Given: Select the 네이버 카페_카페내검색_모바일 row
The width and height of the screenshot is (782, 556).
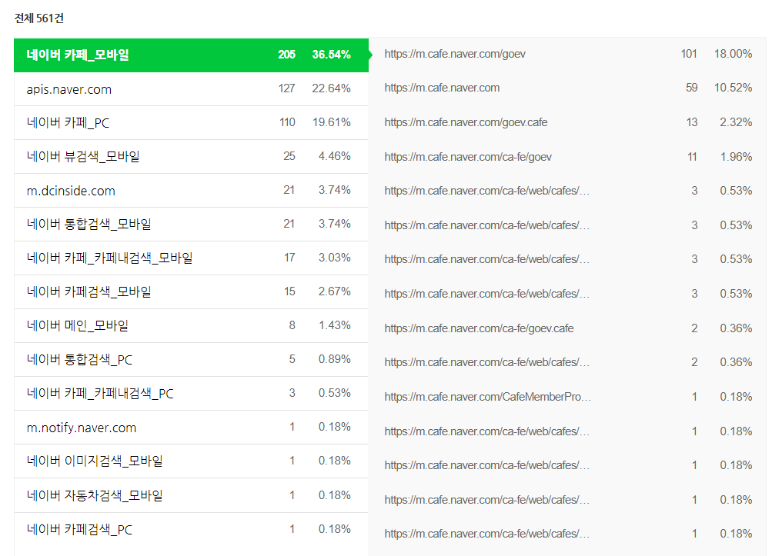Looking at the screenshot, I should (191, 258).
